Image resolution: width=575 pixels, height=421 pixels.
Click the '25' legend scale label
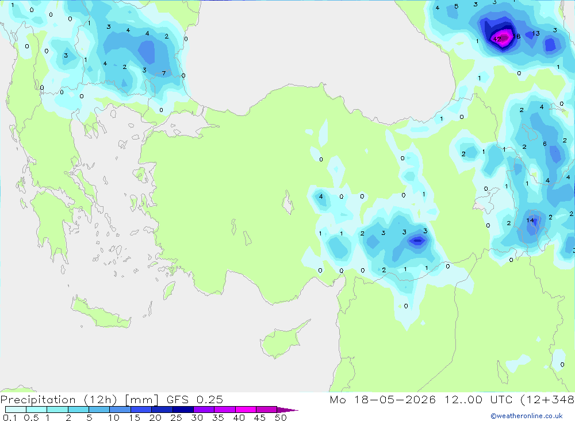click(177, 418)
